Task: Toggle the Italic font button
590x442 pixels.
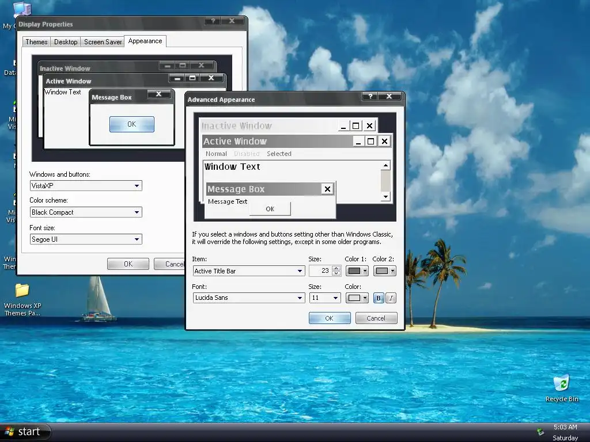Action: [391, 298]
